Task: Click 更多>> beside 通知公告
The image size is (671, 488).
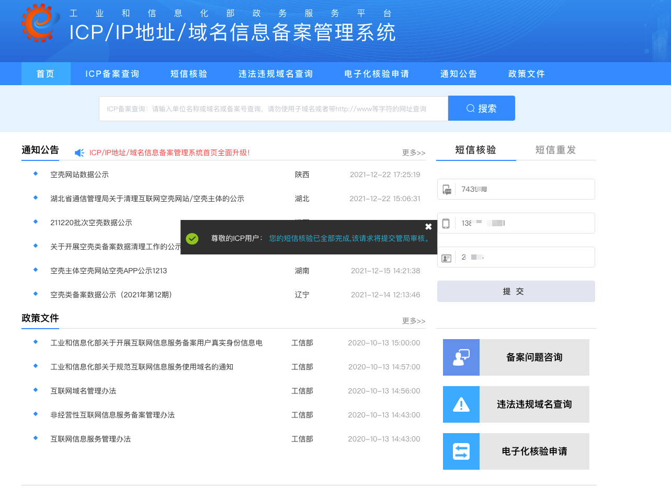Action: pyautogui.click(x=414, y=153)
